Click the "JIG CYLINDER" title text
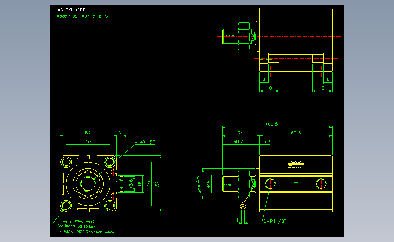Screen dimensions: 394x242 pyautogui.click(x=71, y=10)
